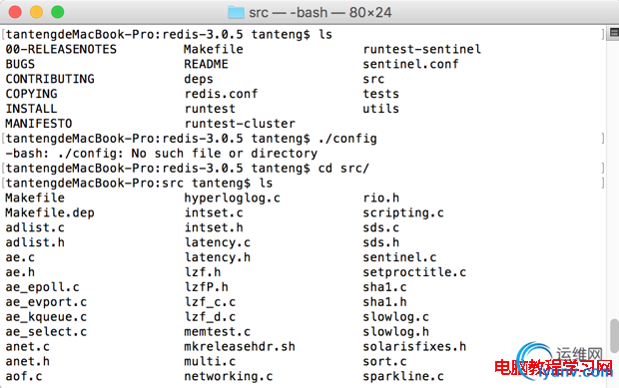The image size is (619, 388).
Task: Click the 'sentinel.conf' file entry
Action: 410,64
